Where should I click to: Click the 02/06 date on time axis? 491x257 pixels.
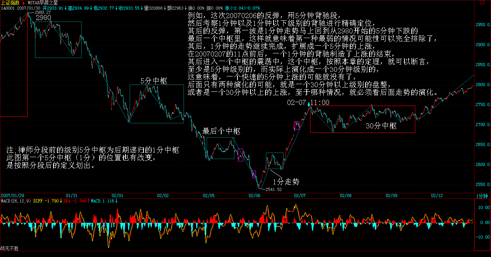[255, 196]
